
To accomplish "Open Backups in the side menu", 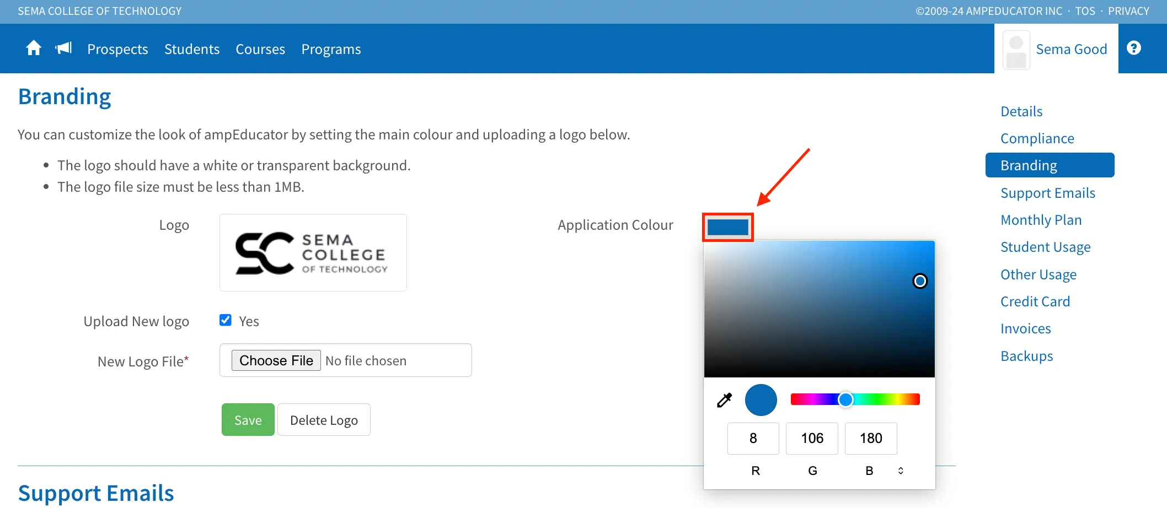I will (1027, 356).
